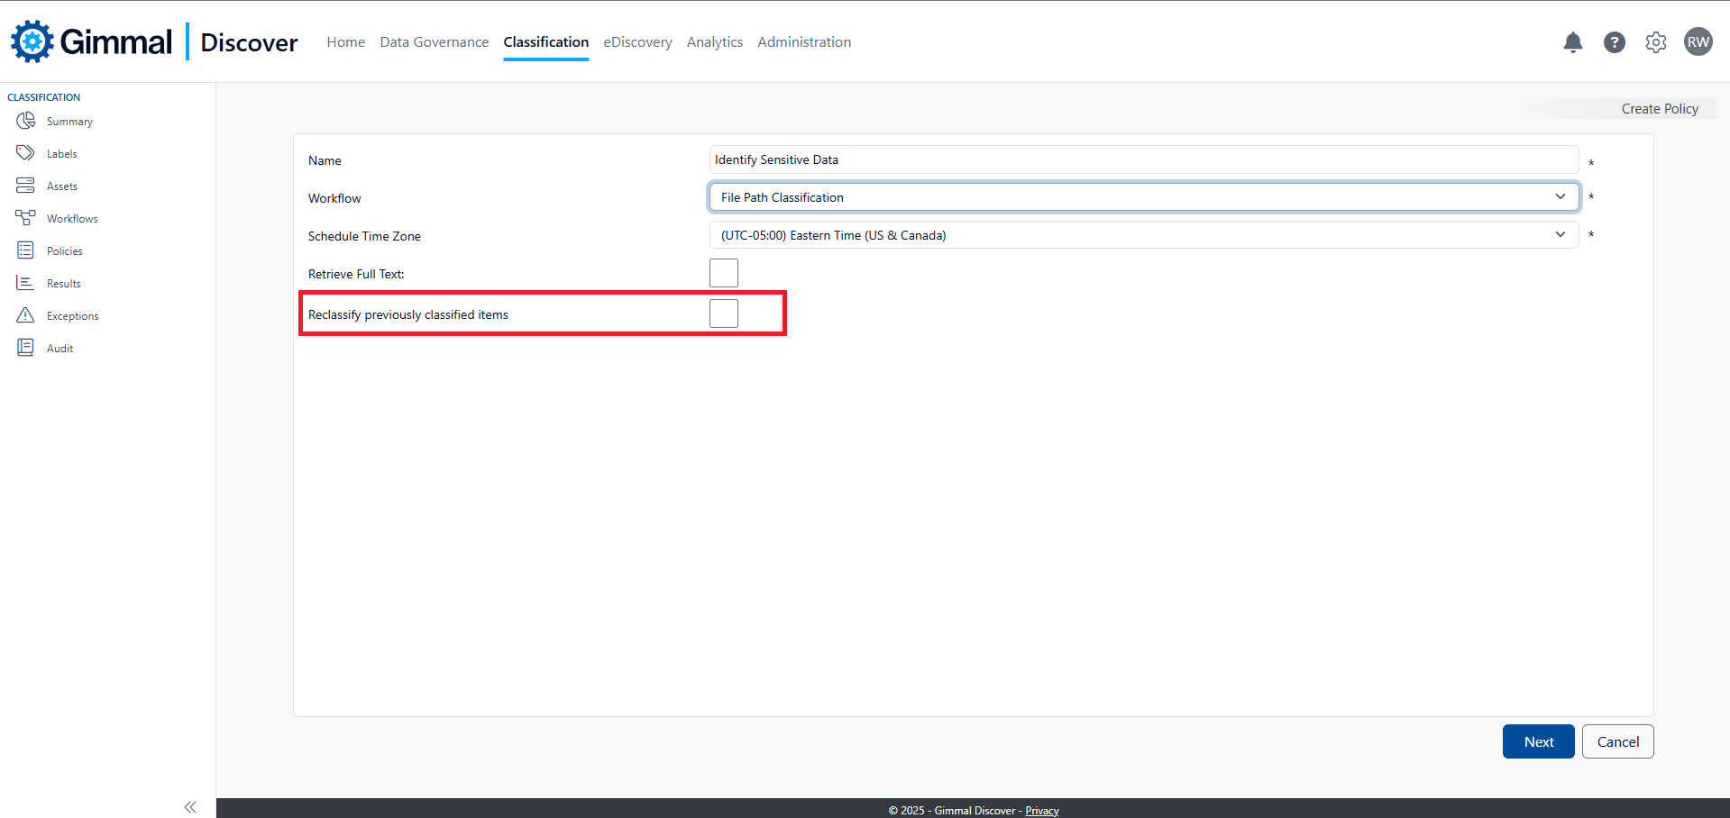Go to Labels in sidebar
This screenshot has height=818, width=1730.
(61, 154)
